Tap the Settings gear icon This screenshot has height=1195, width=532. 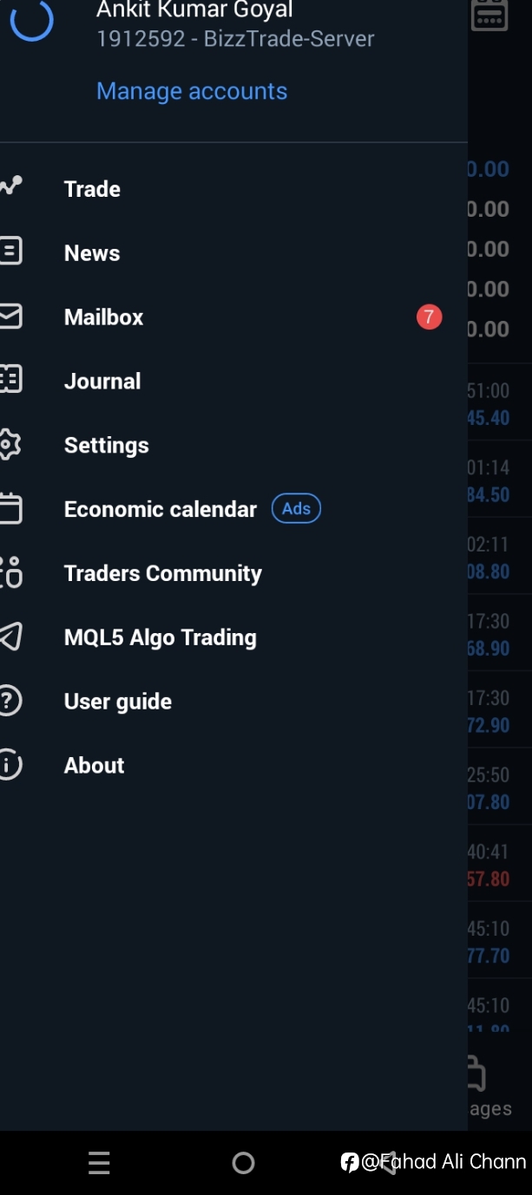10,444
